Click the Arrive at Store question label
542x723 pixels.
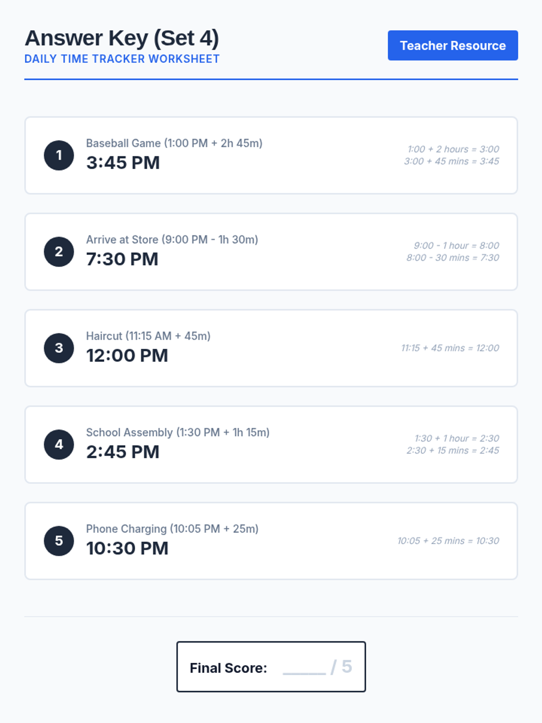click(172, 239)
